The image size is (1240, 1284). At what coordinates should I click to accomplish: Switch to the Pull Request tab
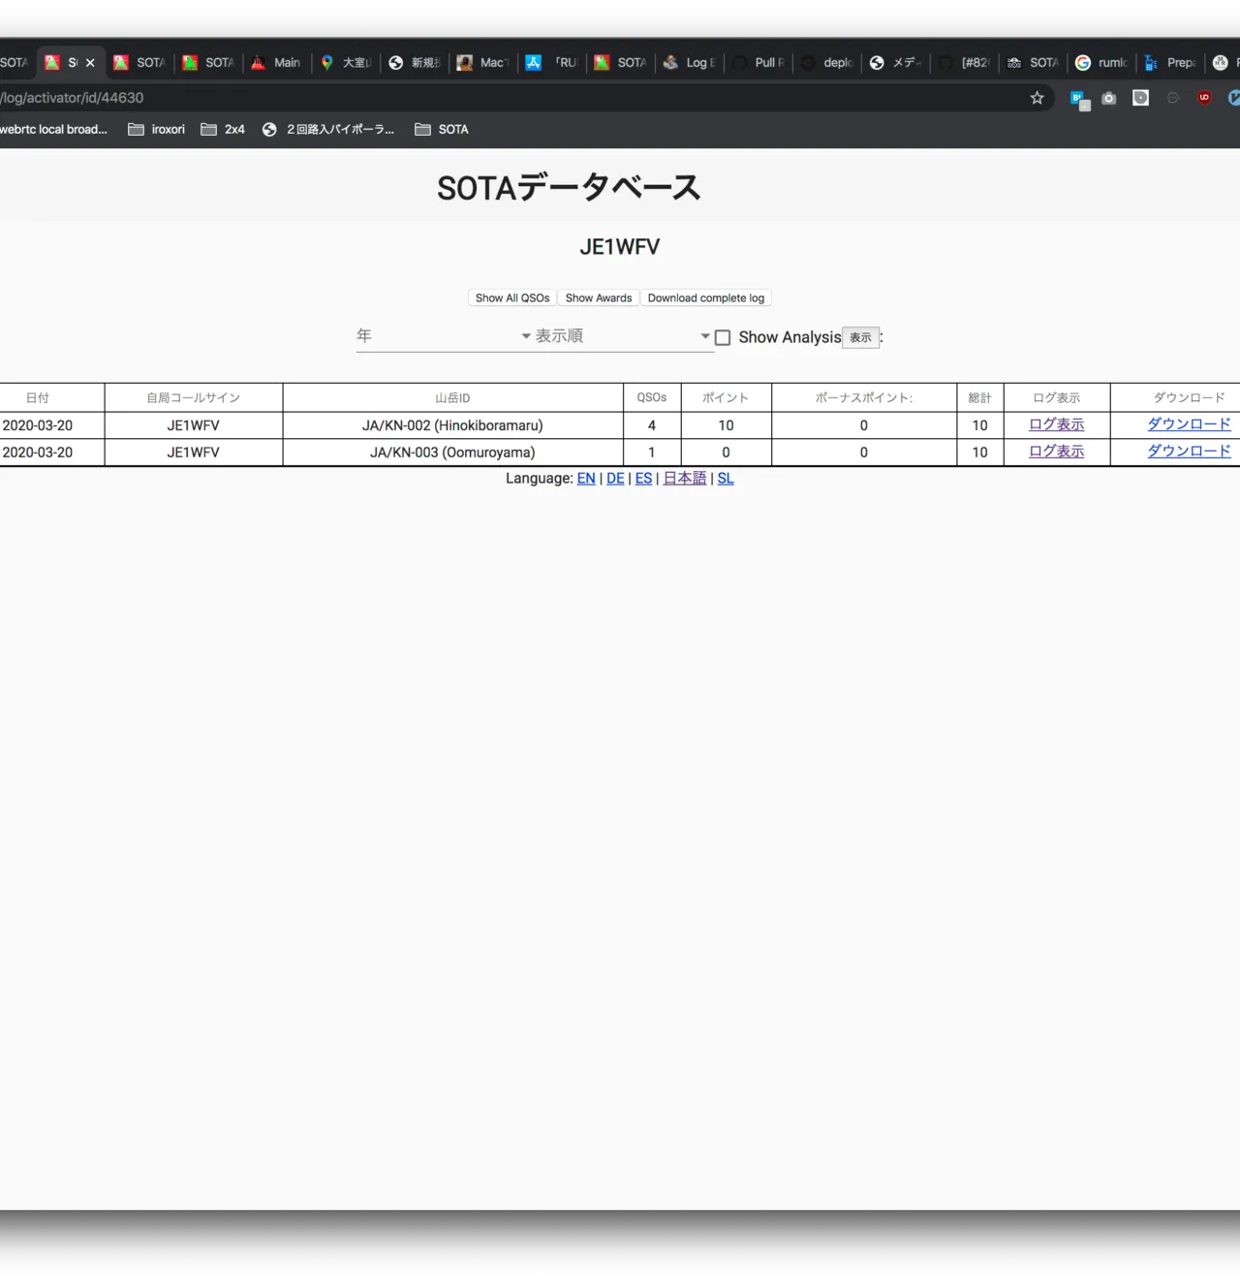759,63
